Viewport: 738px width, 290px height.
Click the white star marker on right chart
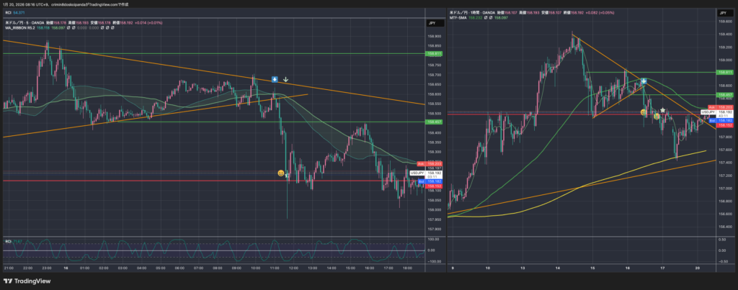662,110
